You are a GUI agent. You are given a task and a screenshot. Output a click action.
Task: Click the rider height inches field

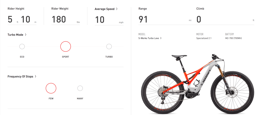26,19
